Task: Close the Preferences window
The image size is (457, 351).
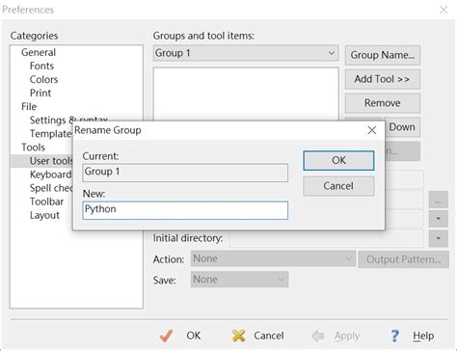Action: (444, 10)
